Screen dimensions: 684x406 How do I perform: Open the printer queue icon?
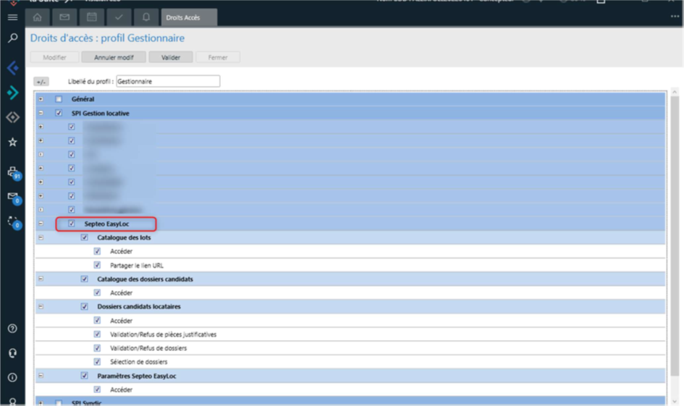12,172
